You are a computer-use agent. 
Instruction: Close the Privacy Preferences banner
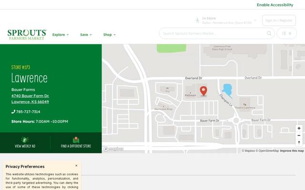(76, 166)
